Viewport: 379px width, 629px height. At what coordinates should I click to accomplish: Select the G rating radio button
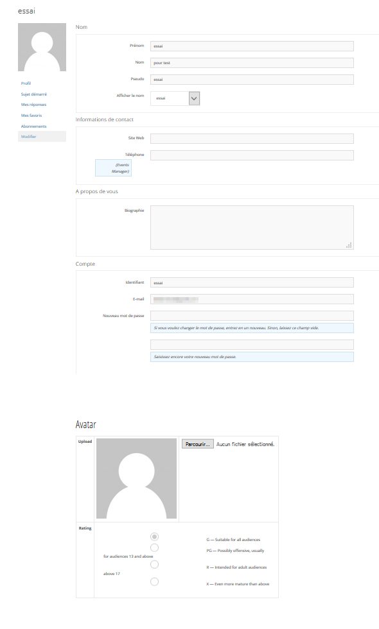coord(154,537)
